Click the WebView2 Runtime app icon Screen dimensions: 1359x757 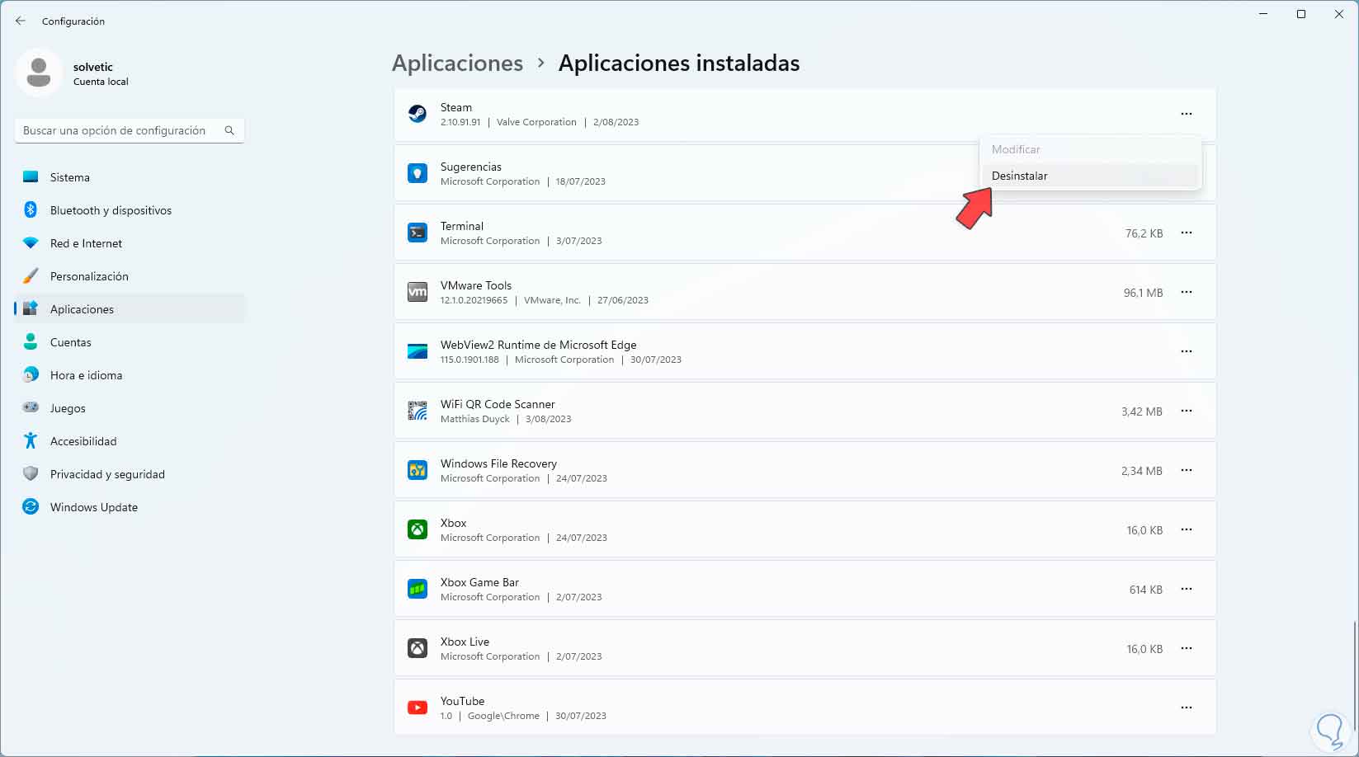418,351
